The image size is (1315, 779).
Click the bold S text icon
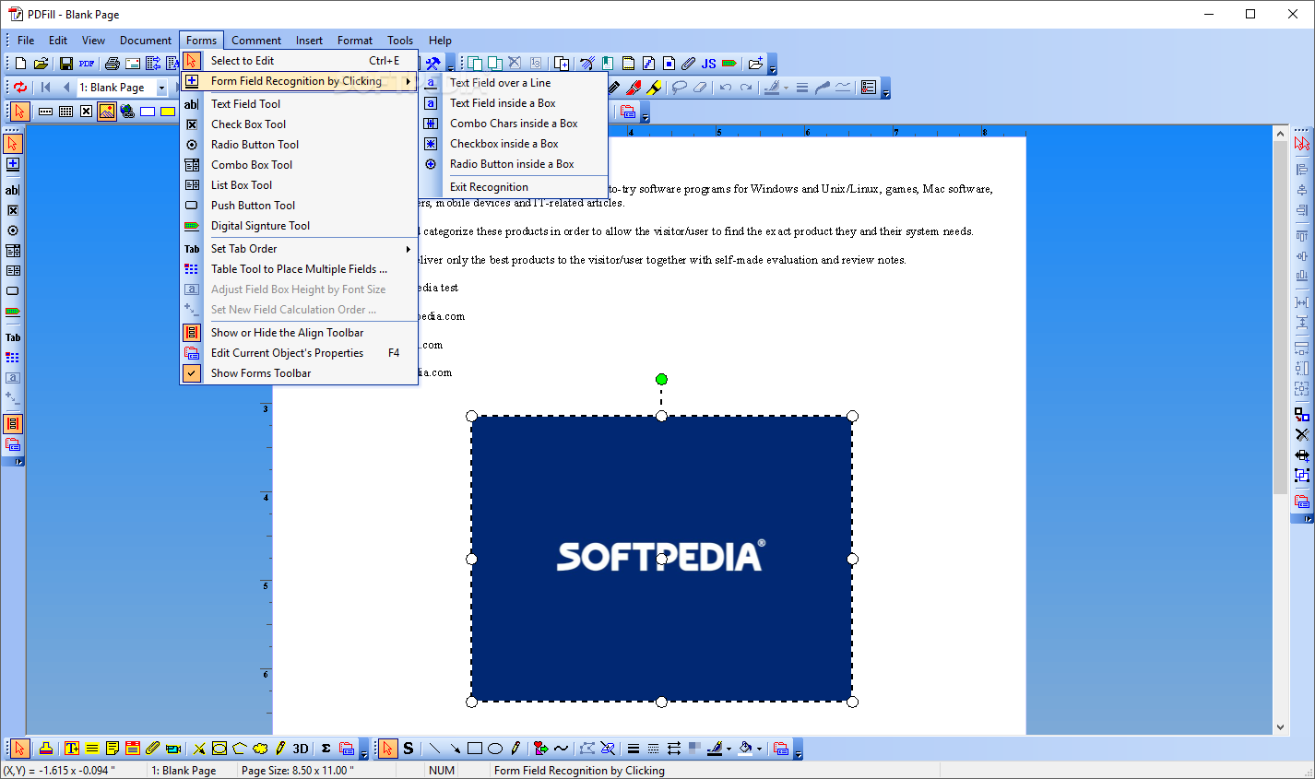coord(409,749)
